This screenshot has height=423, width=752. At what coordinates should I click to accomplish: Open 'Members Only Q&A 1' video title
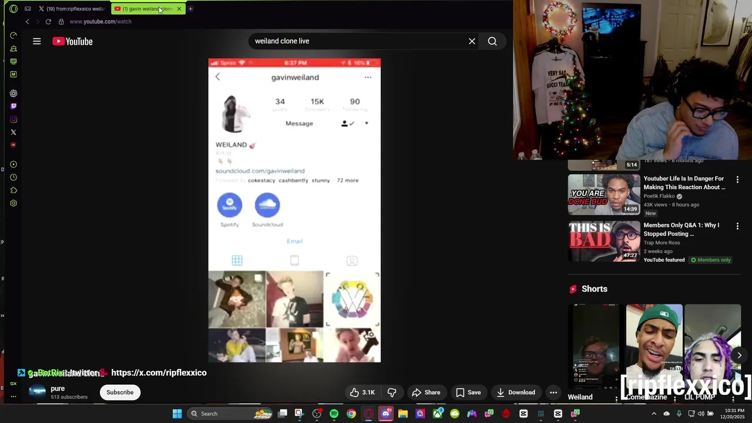coord(681,229)
